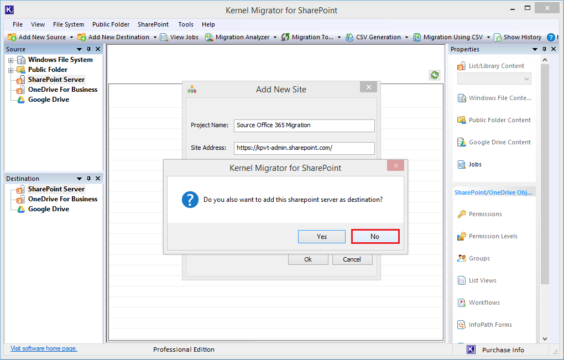The image size is (564, 360).
Task: Click Ok in the Add New Site dialog
Action: (308, 259)
